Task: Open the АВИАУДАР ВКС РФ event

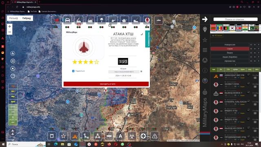Action: [234, 75]
